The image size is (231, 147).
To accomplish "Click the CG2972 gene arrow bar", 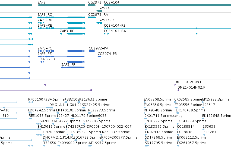I will [x=92, y=5].
